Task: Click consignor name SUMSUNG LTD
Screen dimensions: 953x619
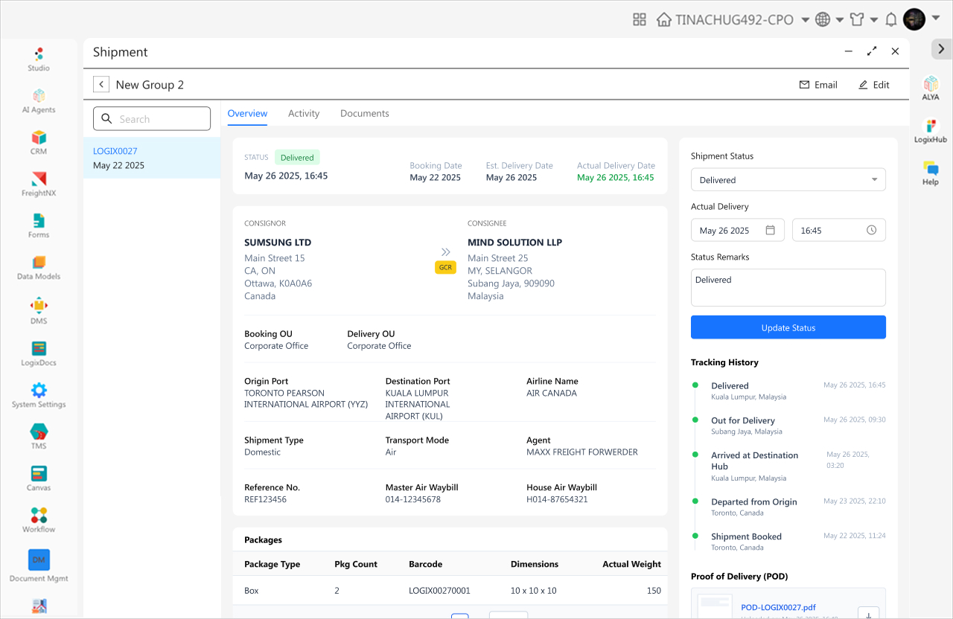Action: [278, 243]
